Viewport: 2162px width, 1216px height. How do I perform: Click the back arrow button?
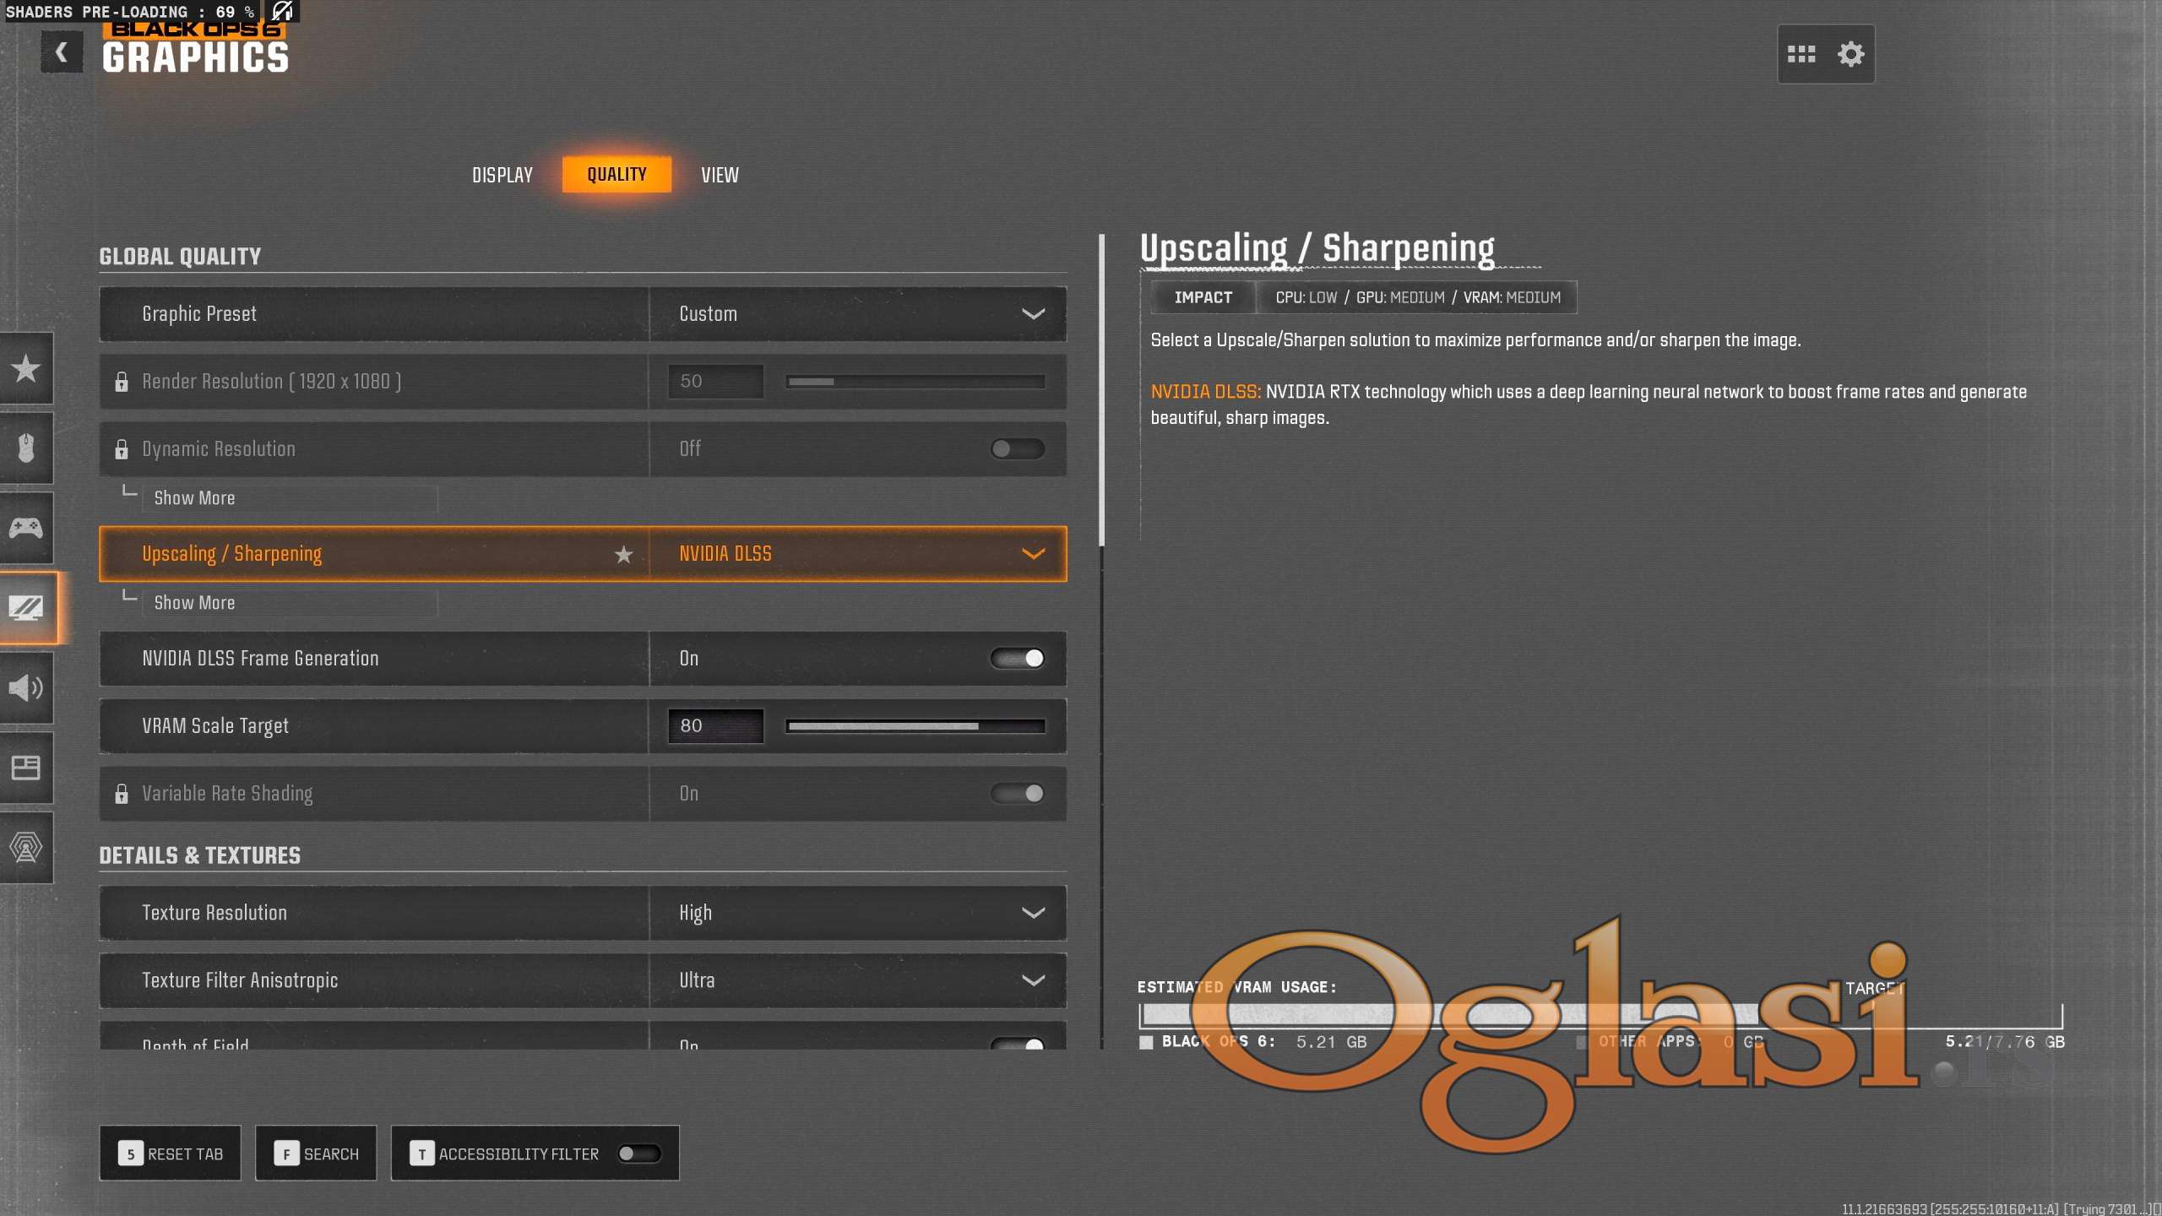click(62, 52)
